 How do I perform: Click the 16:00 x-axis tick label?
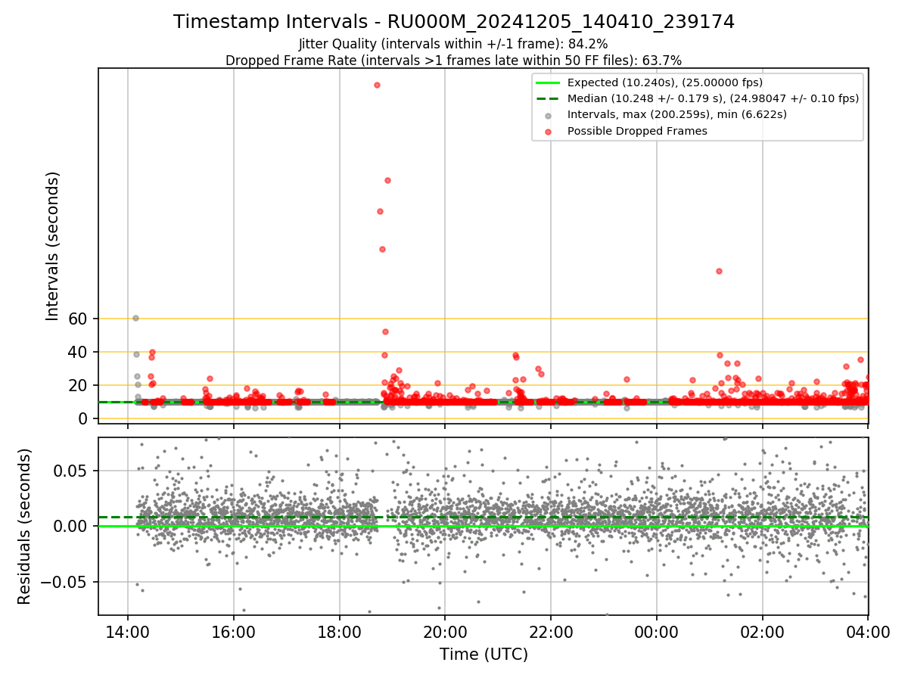click(233, 633)
